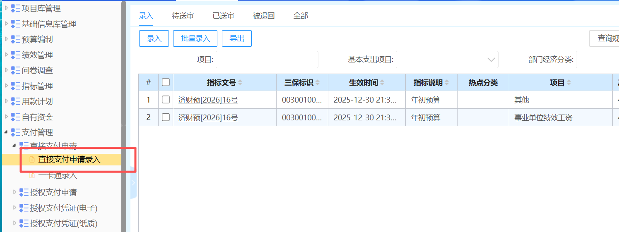619x232 pixels.
Task: Click the 一卡通录入 document icon
Action: (32, 175)
